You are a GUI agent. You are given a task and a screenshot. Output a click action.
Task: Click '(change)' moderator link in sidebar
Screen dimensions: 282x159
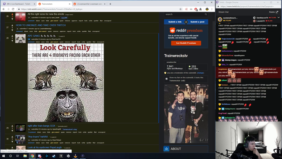click(x=200, y=73)
